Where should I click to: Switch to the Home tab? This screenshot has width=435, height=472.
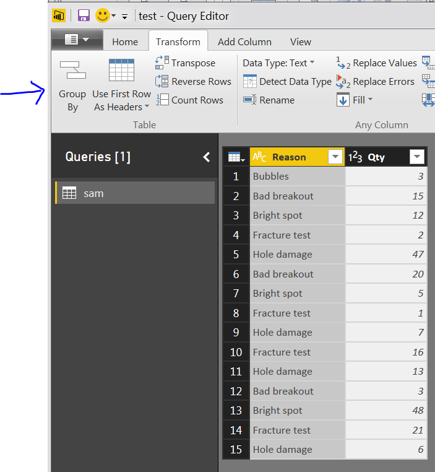tap(125, 42)
